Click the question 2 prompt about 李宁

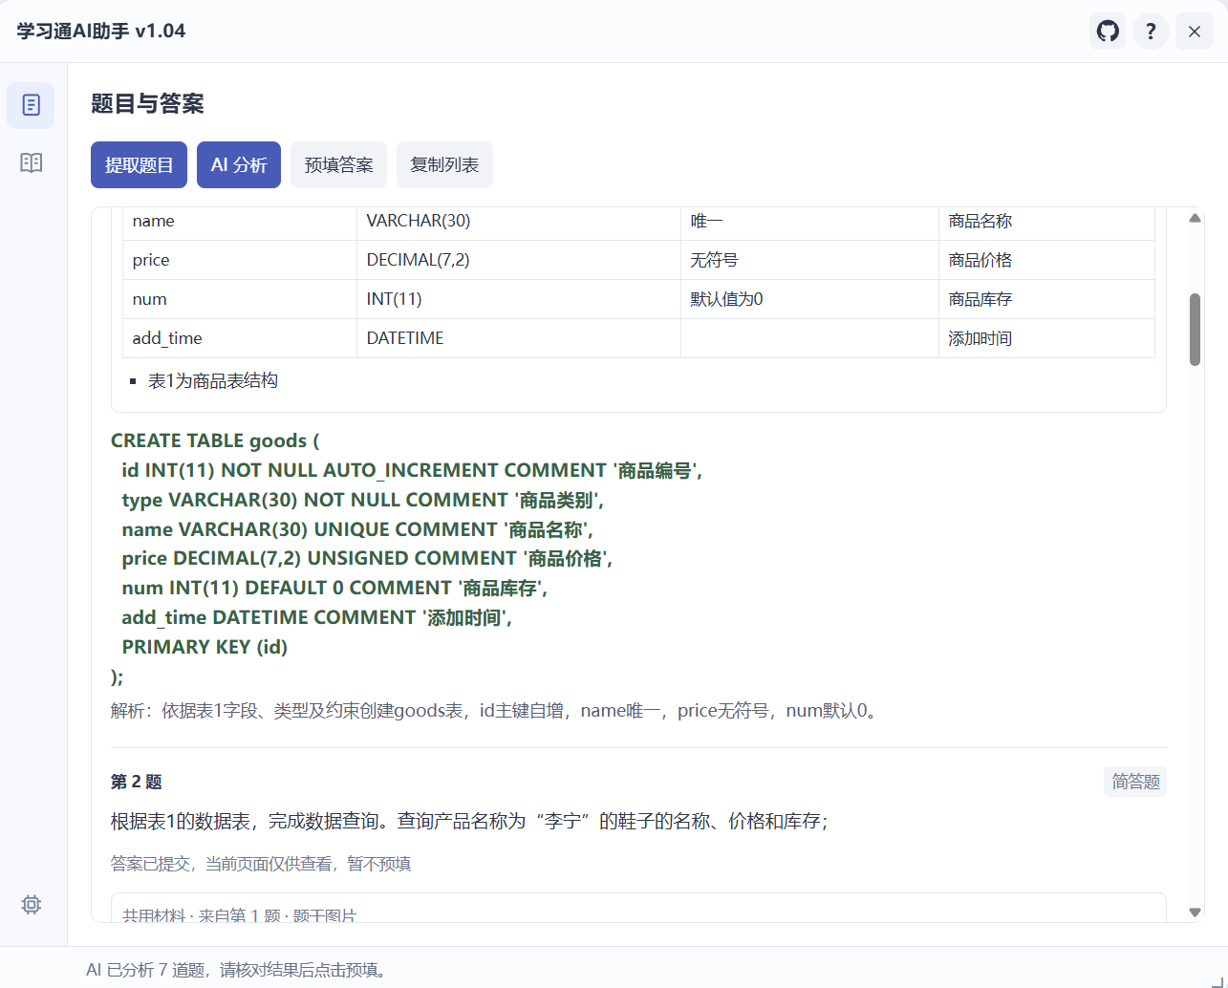coord(469,822)
